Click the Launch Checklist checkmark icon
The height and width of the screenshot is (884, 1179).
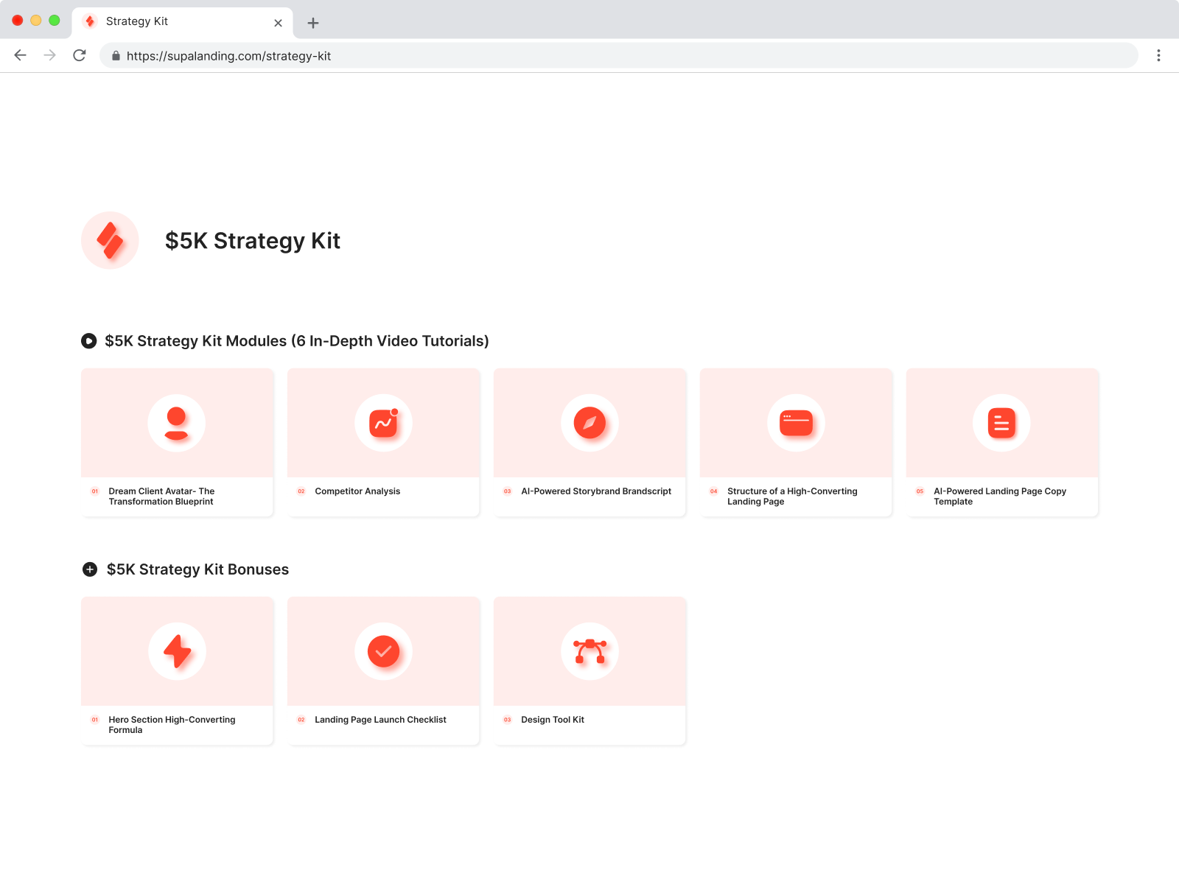point(383,651)
